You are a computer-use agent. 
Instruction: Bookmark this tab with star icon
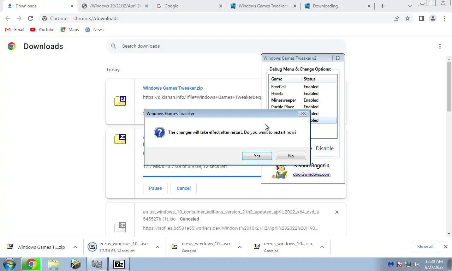point(408,18)
